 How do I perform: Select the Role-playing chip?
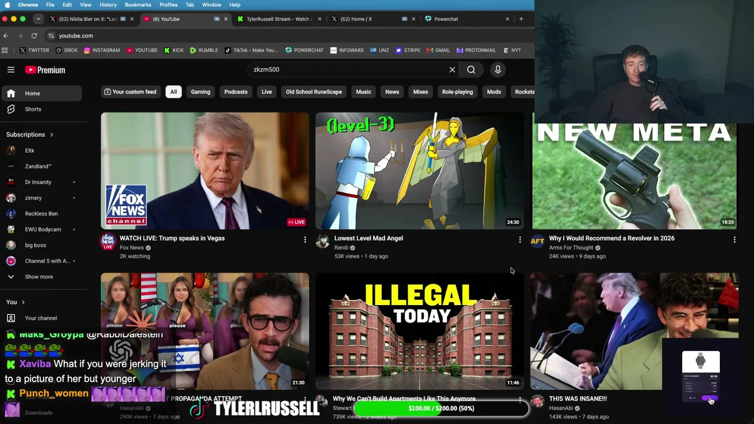coord(457,92)
